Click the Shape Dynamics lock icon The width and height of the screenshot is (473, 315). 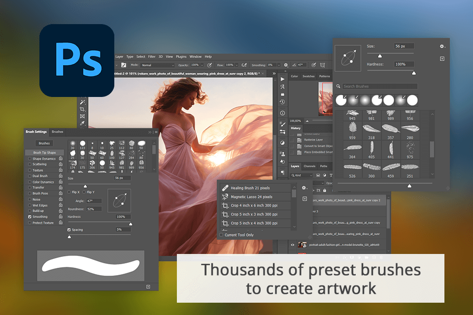pos(61,158)
